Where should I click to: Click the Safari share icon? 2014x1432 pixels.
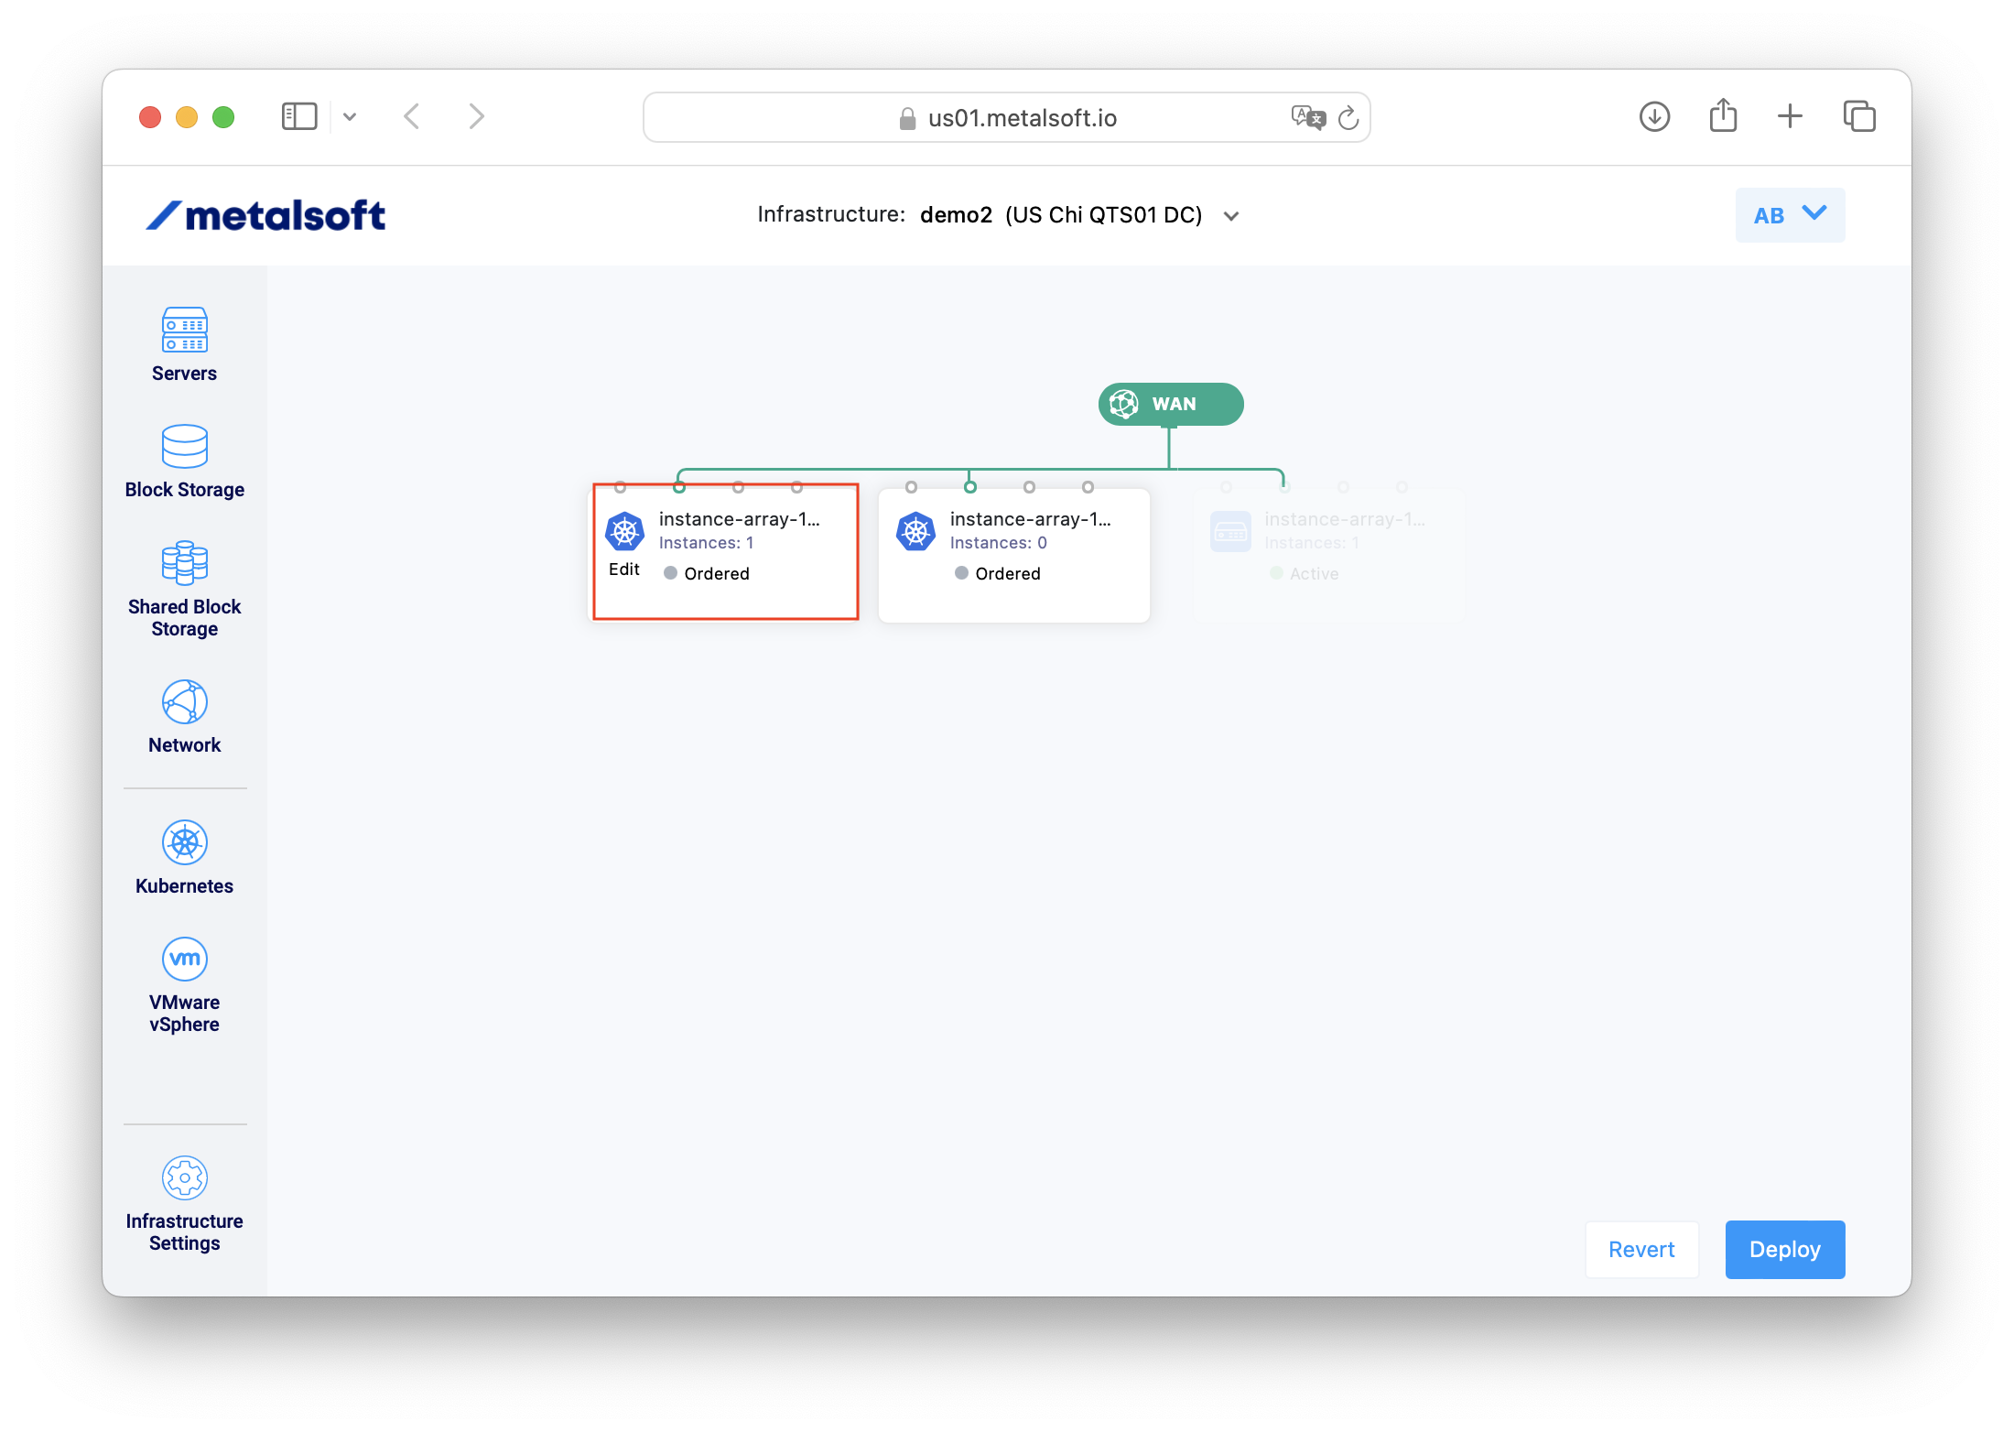pos(1722,116)
